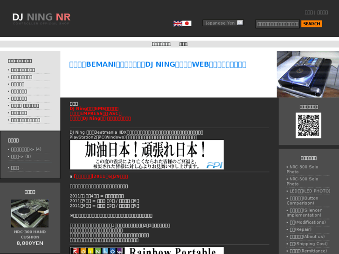Click the blue BEMANI DJ NING WEB headline
Viewport: 339px width, 254px height.
coord(158,64)
